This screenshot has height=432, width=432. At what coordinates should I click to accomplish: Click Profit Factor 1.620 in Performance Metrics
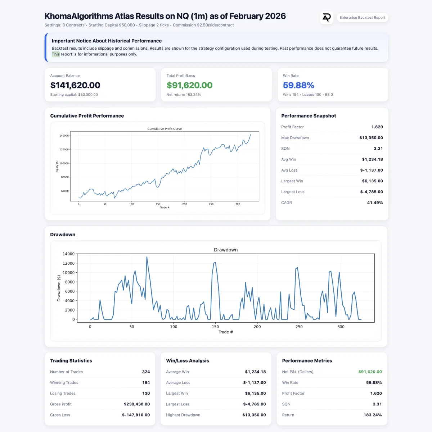tap(332, 394)
